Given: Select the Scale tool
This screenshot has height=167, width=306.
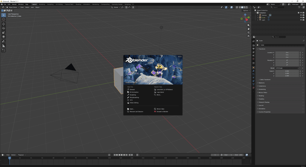Looking at the screenshot, I should (x=4, y=32).
